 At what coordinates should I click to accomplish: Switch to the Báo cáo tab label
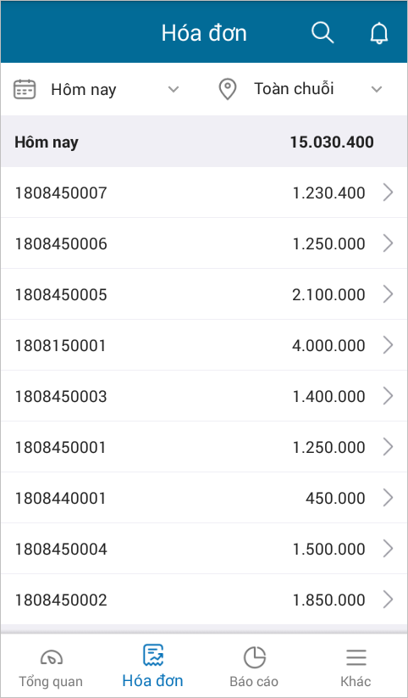click(x=254, y=682)
